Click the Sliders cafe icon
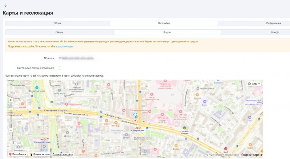Screen dimensions: 290x159 [106, 121]
